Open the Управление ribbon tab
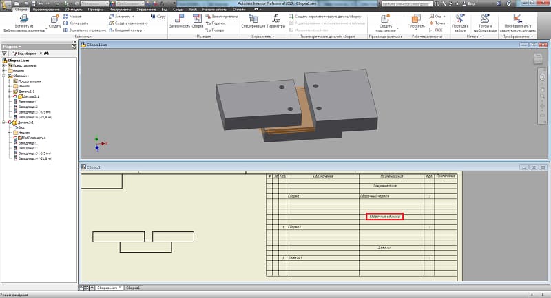Viewport: 551px width, 298px height. pos(146,10)
